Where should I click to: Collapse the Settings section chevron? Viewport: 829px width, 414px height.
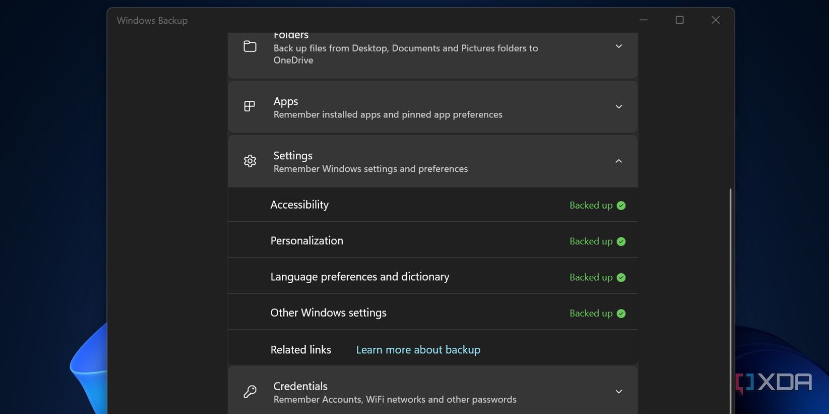pyautogui.click(x=619, y=161)
